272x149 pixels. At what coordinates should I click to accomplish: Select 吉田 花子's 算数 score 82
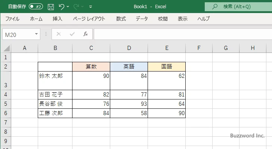coord(91,95)
